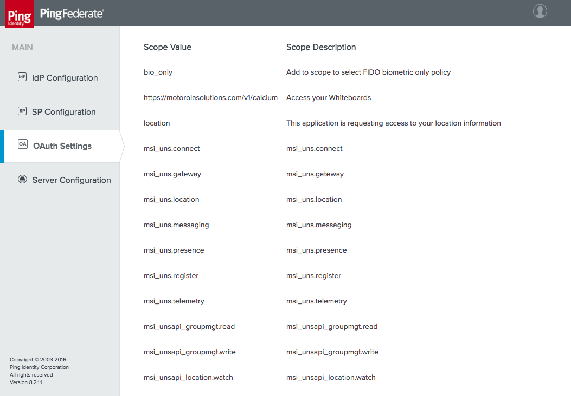
Task: Select the FIDO biometric only policy description
Action: coord(368,72)
